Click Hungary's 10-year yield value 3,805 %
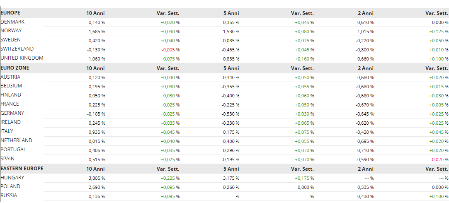449x203 pixels. point(97,178)
